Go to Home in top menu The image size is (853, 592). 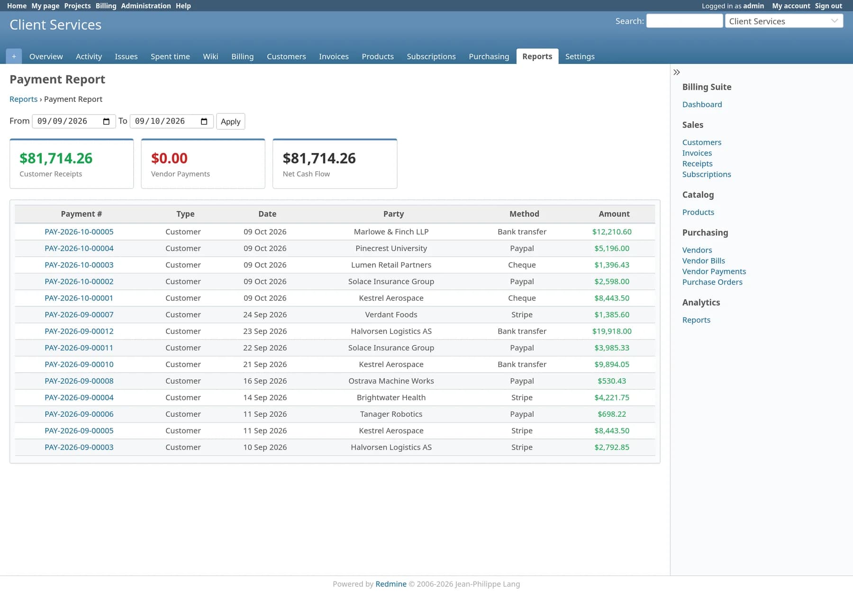(17, 6)
